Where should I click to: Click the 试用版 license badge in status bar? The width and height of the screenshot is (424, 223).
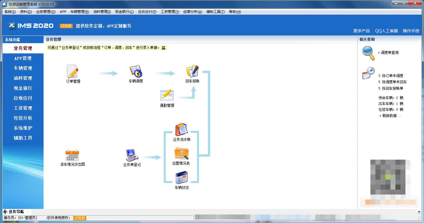(79, 218)
